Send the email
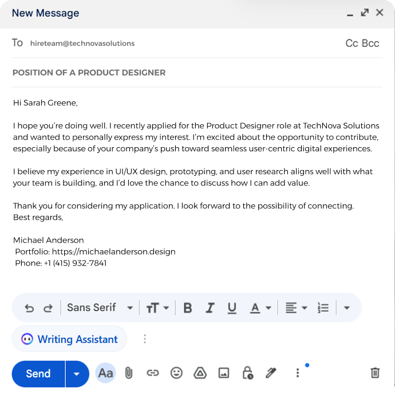The height and width of the screenshot is (395, 395). click(38, 374)
